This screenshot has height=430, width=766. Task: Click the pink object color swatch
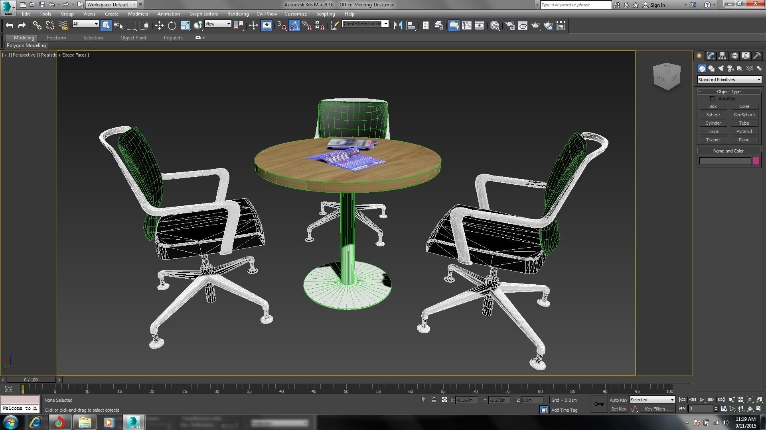pos(756,161)
